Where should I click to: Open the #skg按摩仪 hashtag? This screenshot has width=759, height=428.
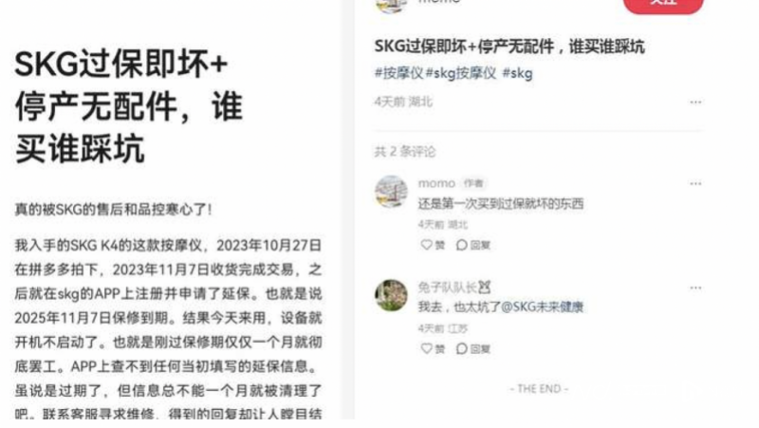(461, 73)
